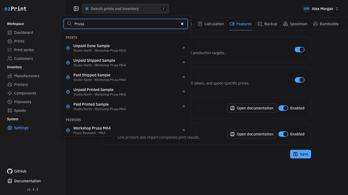Click the arrow icon beside Unpaid Printed Sample

184,92
